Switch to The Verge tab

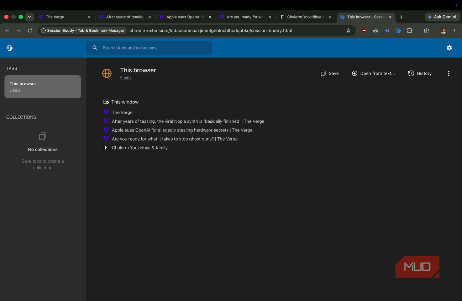tap(65, 17)
